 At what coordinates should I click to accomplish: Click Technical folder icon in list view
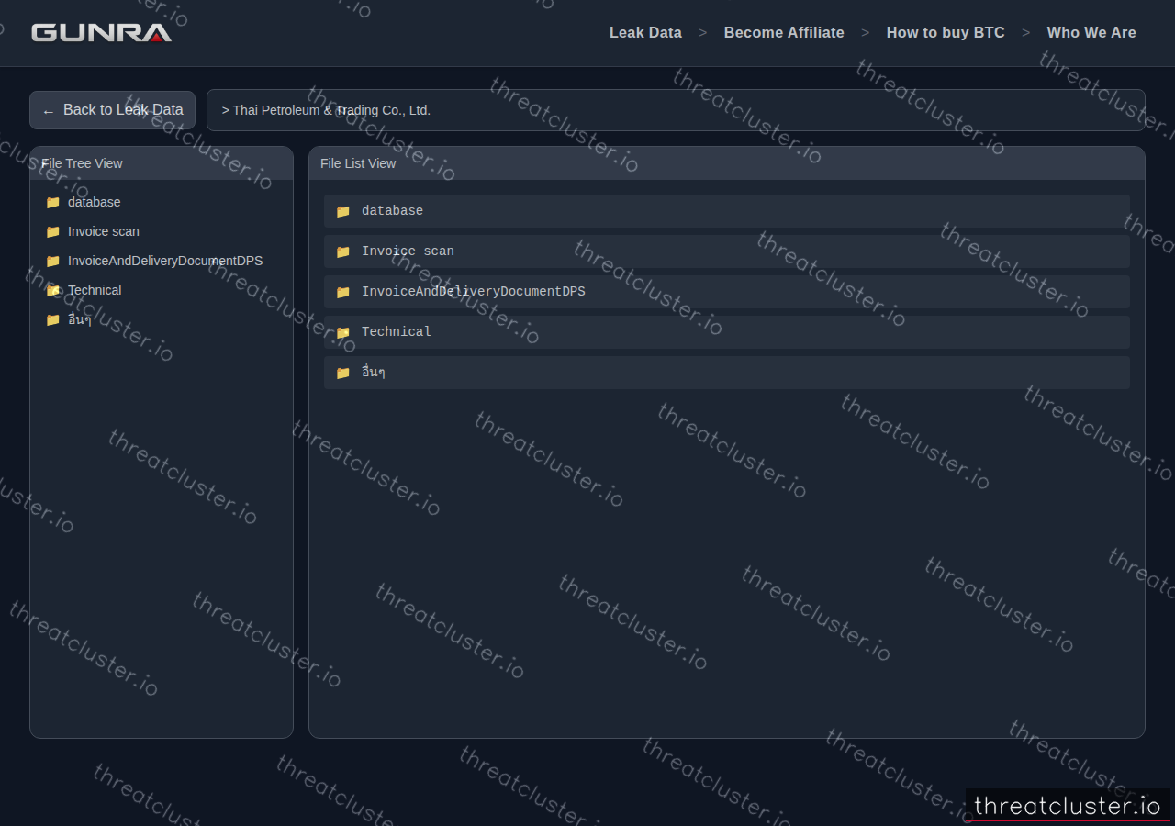tap(342, 332)
